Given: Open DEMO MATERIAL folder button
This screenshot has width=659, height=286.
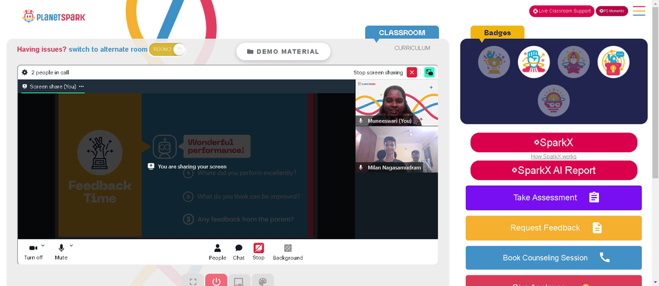Looking at the screenshot, I should (x=283, y=51).
